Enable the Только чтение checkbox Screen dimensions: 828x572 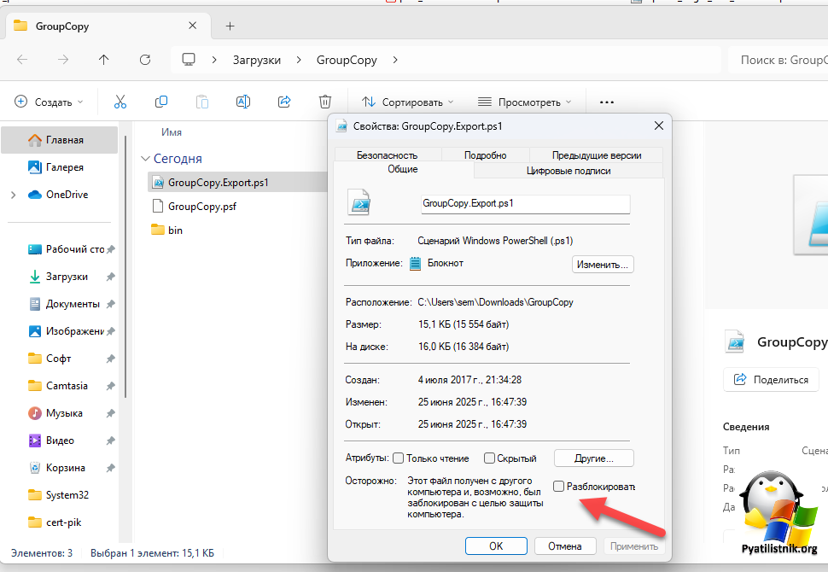[398, 458]
